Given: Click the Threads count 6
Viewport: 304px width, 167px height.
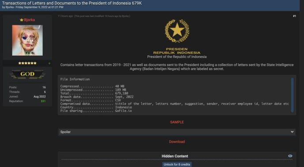Looking at the screenshot, I should coord(45,92).
